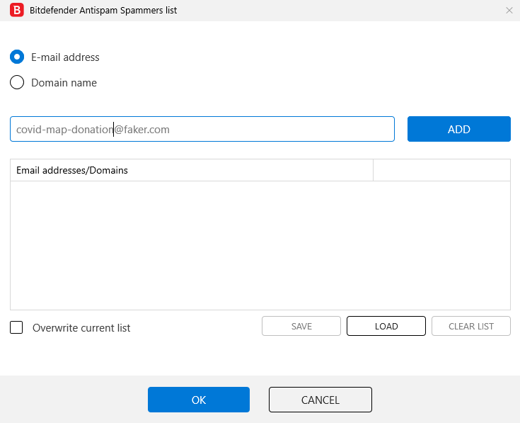Click the Bitdefender Antispam Spammers list title text
520x423 pixels.
[x=103, y=11]
